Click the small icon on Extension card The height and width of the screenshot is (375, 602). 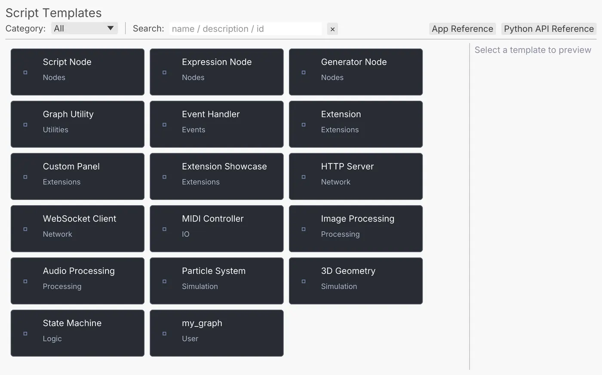coord(304,125)
